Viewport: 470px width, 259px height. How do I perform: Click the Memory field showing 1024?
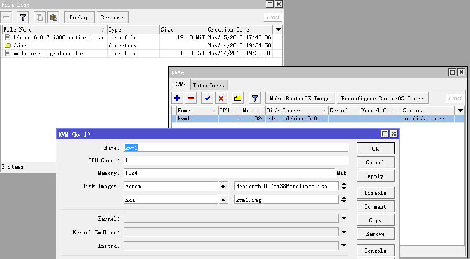[x=229, y=173]
